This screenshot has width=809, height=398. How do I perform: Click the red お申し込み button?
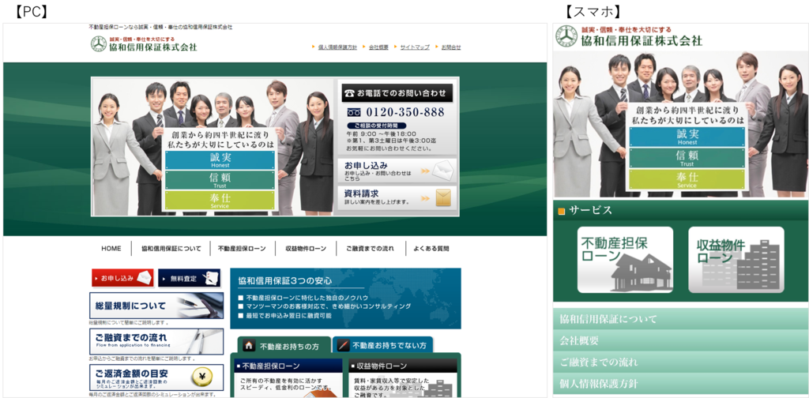point(122,278)
